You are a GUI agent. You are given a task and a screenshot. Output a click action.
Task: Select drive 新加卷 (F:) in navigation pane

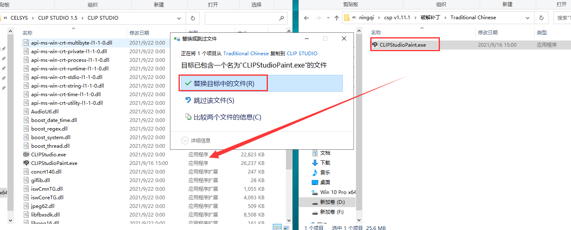pos(332,212)
